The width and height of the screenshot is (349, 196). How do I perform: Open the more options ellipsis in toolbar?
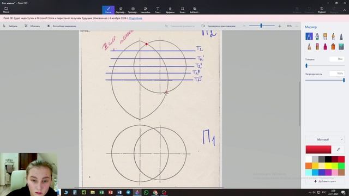click(297, 26)
